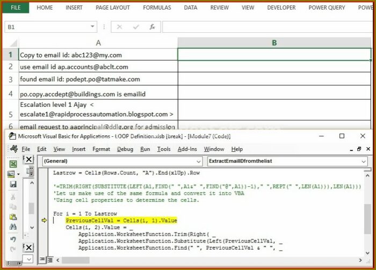Open the VIEW ribbon tab in Excel

point(248,8)
